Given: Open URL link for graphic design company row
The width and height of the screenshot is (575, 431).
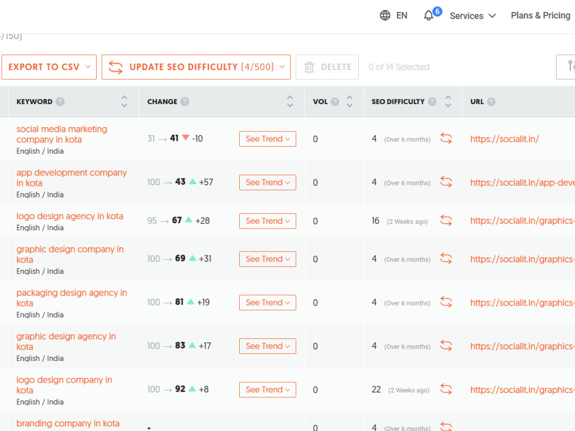Looking at the screenshot, I should coord(523,259).
